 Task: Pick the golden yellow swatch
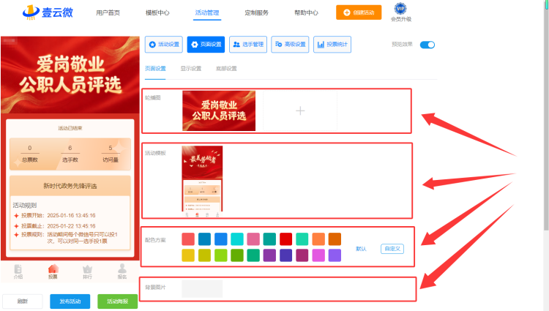pyautogui.click(x=188, y=255)
